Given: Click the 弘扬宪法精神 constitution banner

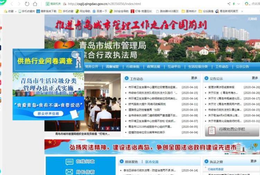Looking at the screenshot, I should [152, 147].
